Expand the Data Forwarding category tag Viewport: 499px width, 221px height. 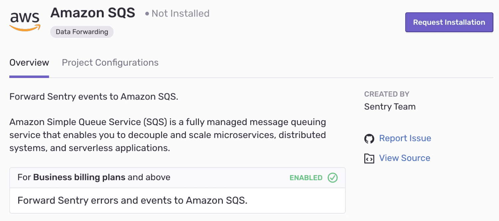[82, 32]
